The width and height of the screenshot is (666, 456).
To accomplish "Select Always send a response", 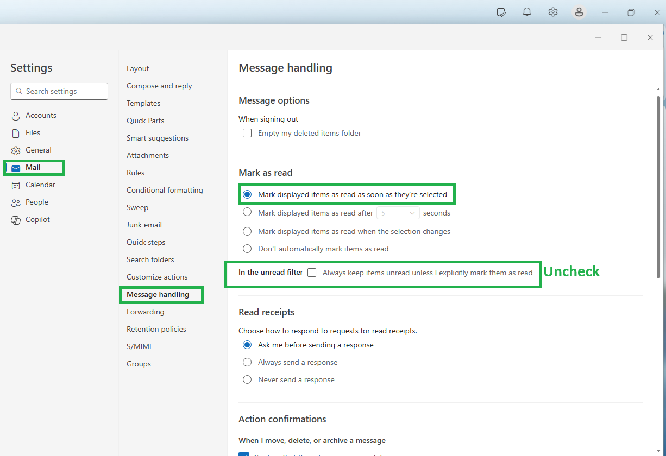I will point(247,362).
